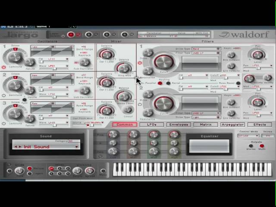Click Filter 1 Drive knob
This screenshot has height=207, width=276.
point(148,53)
